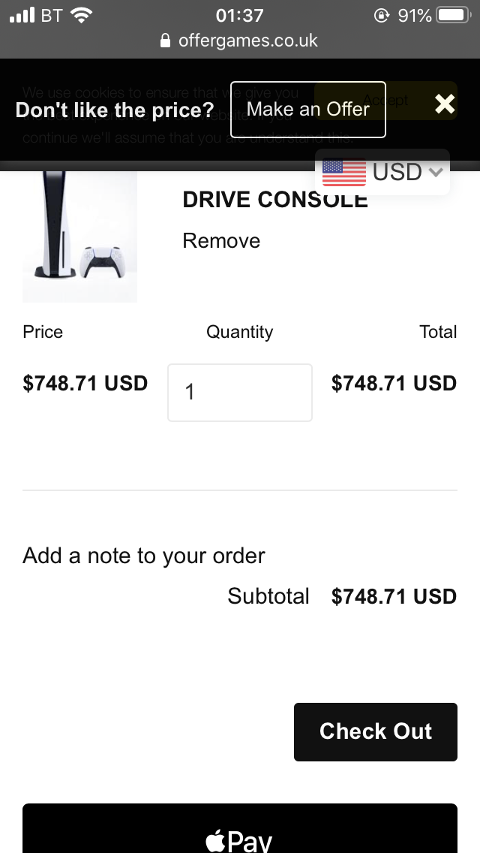Tap the offergames.co.uk address bar
Viewport: 480px width, 853px height.
click(240, 41)
